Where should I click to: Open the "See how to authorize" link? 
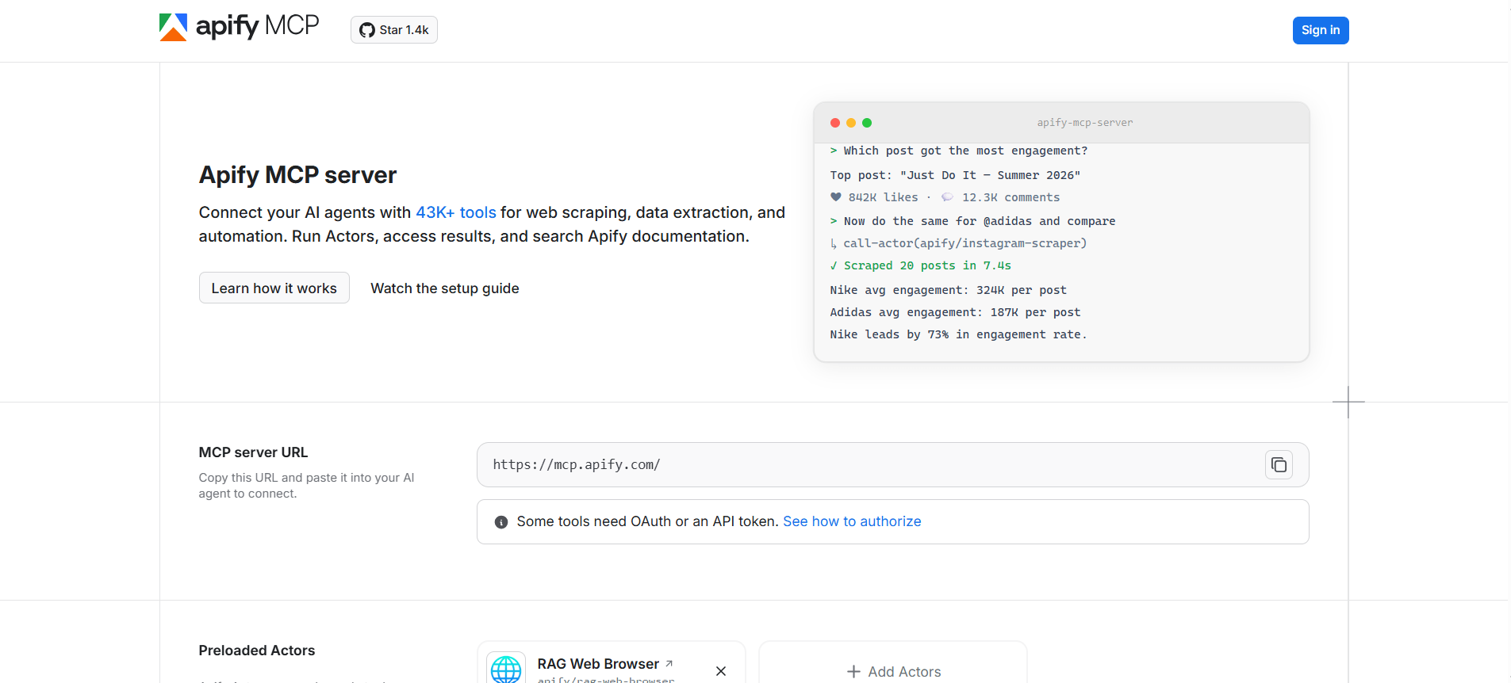click(852, 521)
